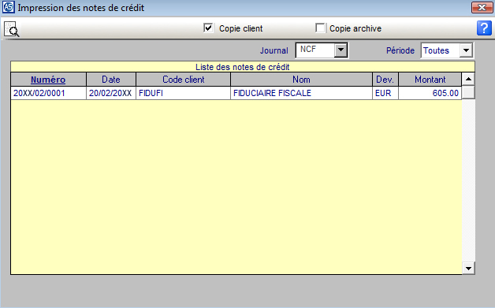The image size is (495, 308).
Task: Sort by the Numéro column header
Action: (x=48, y=80)
